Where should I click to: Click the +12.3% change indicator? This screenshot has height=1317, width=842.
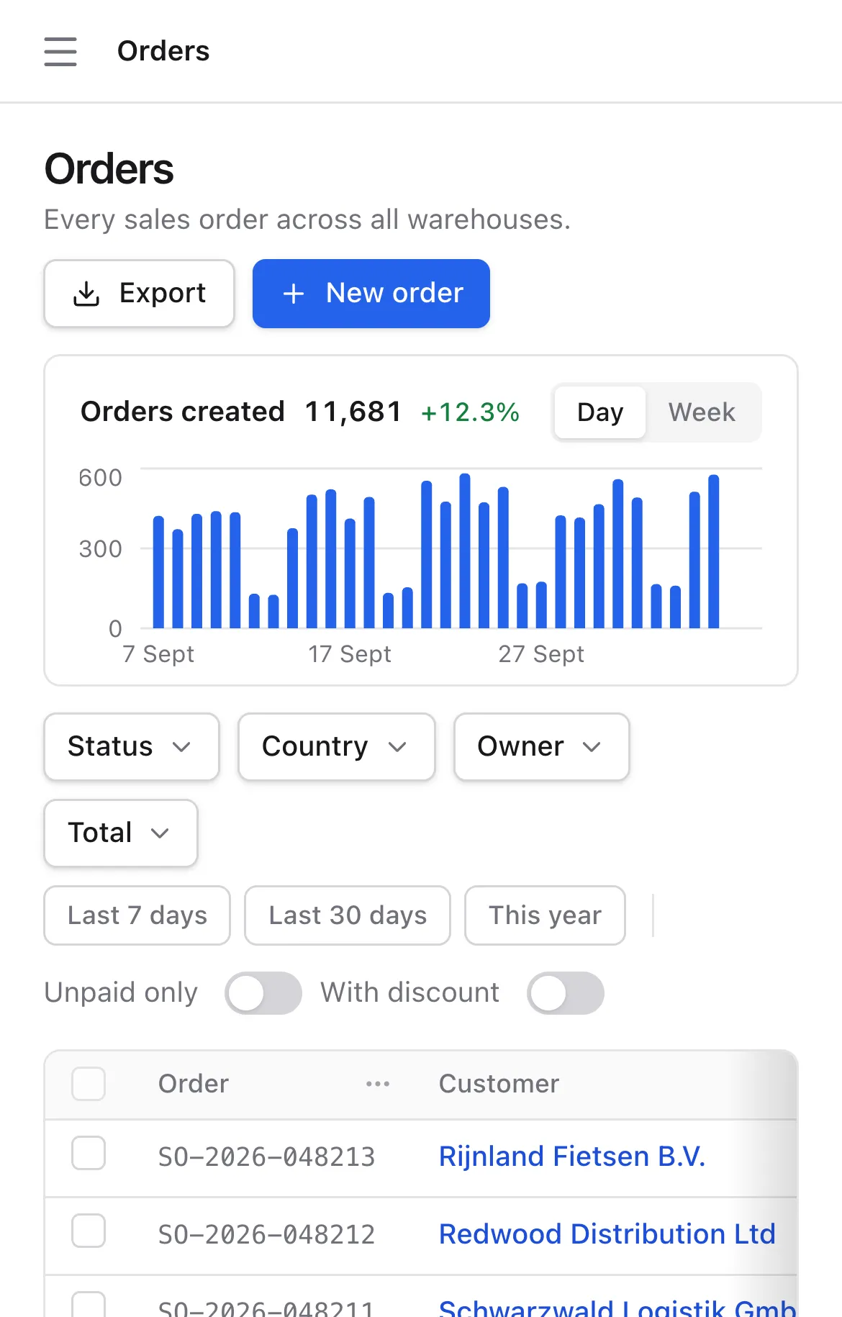click(470, 412)
